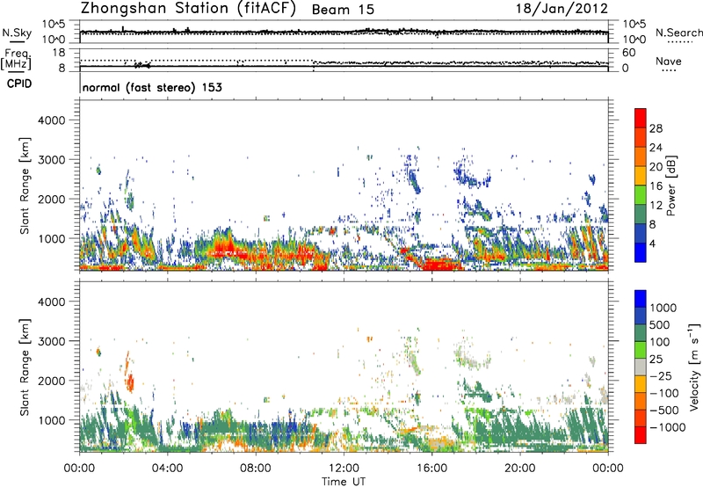Click the "04:00" time tick label
Viewport: 703px width, 487px height.
[167, 469]
